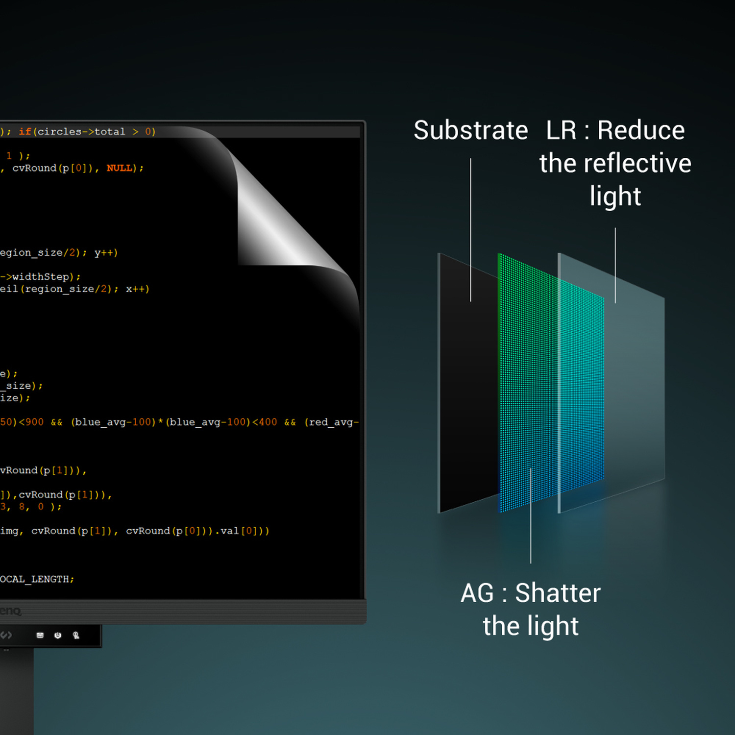Image resolution: width=735 pixels, height=735 pixels.
Task: Click the "AG : Shatter the light" caption
Action: tap(531, 610)
